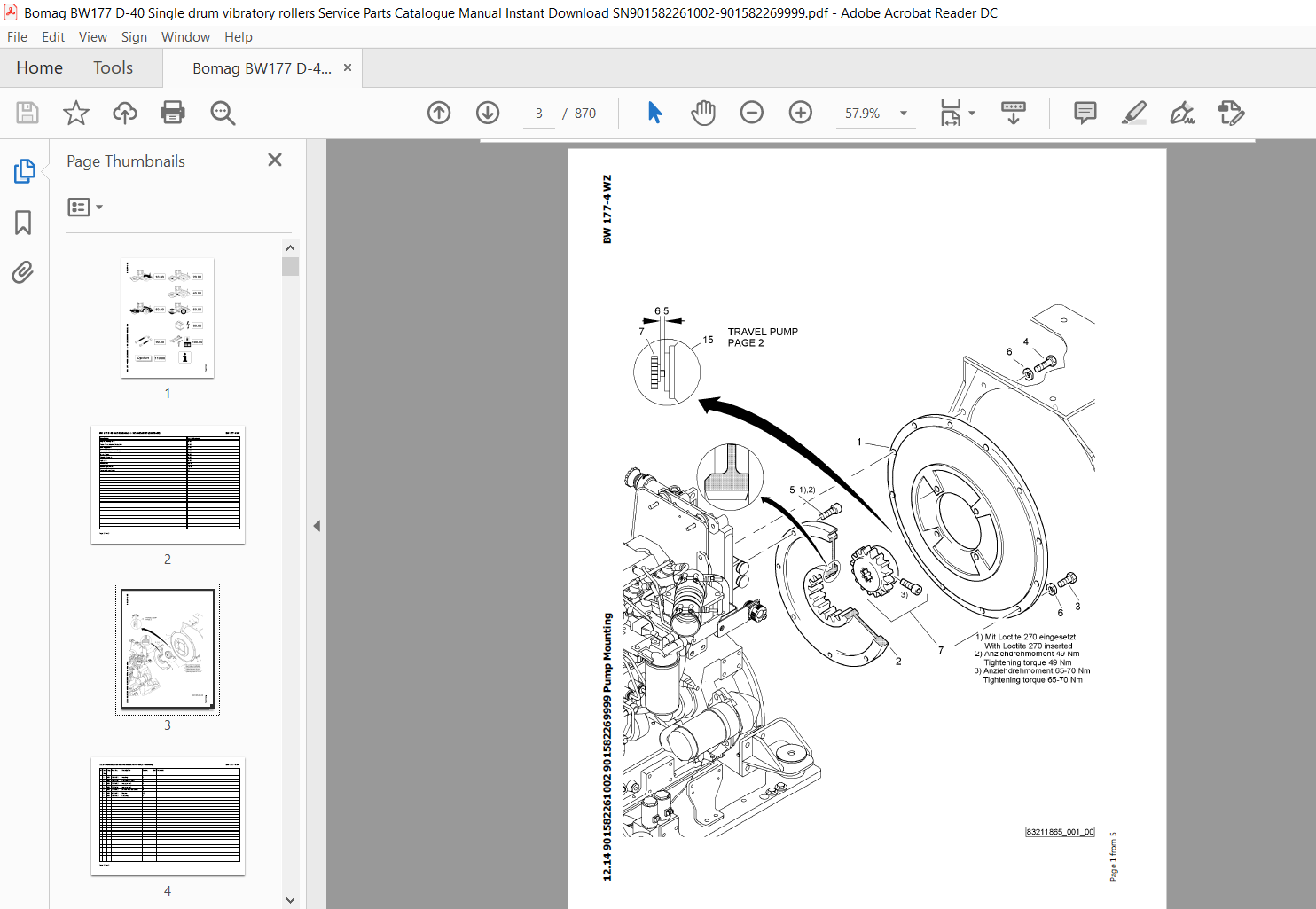
Task: Click the TRAVEL PUMP PAGE 2 label
Action: click(x=763, y=337)
